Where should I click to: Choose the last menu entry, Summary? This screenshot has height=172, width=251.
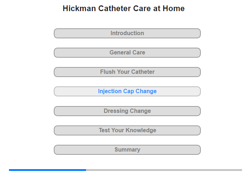(x=127, y=150)
